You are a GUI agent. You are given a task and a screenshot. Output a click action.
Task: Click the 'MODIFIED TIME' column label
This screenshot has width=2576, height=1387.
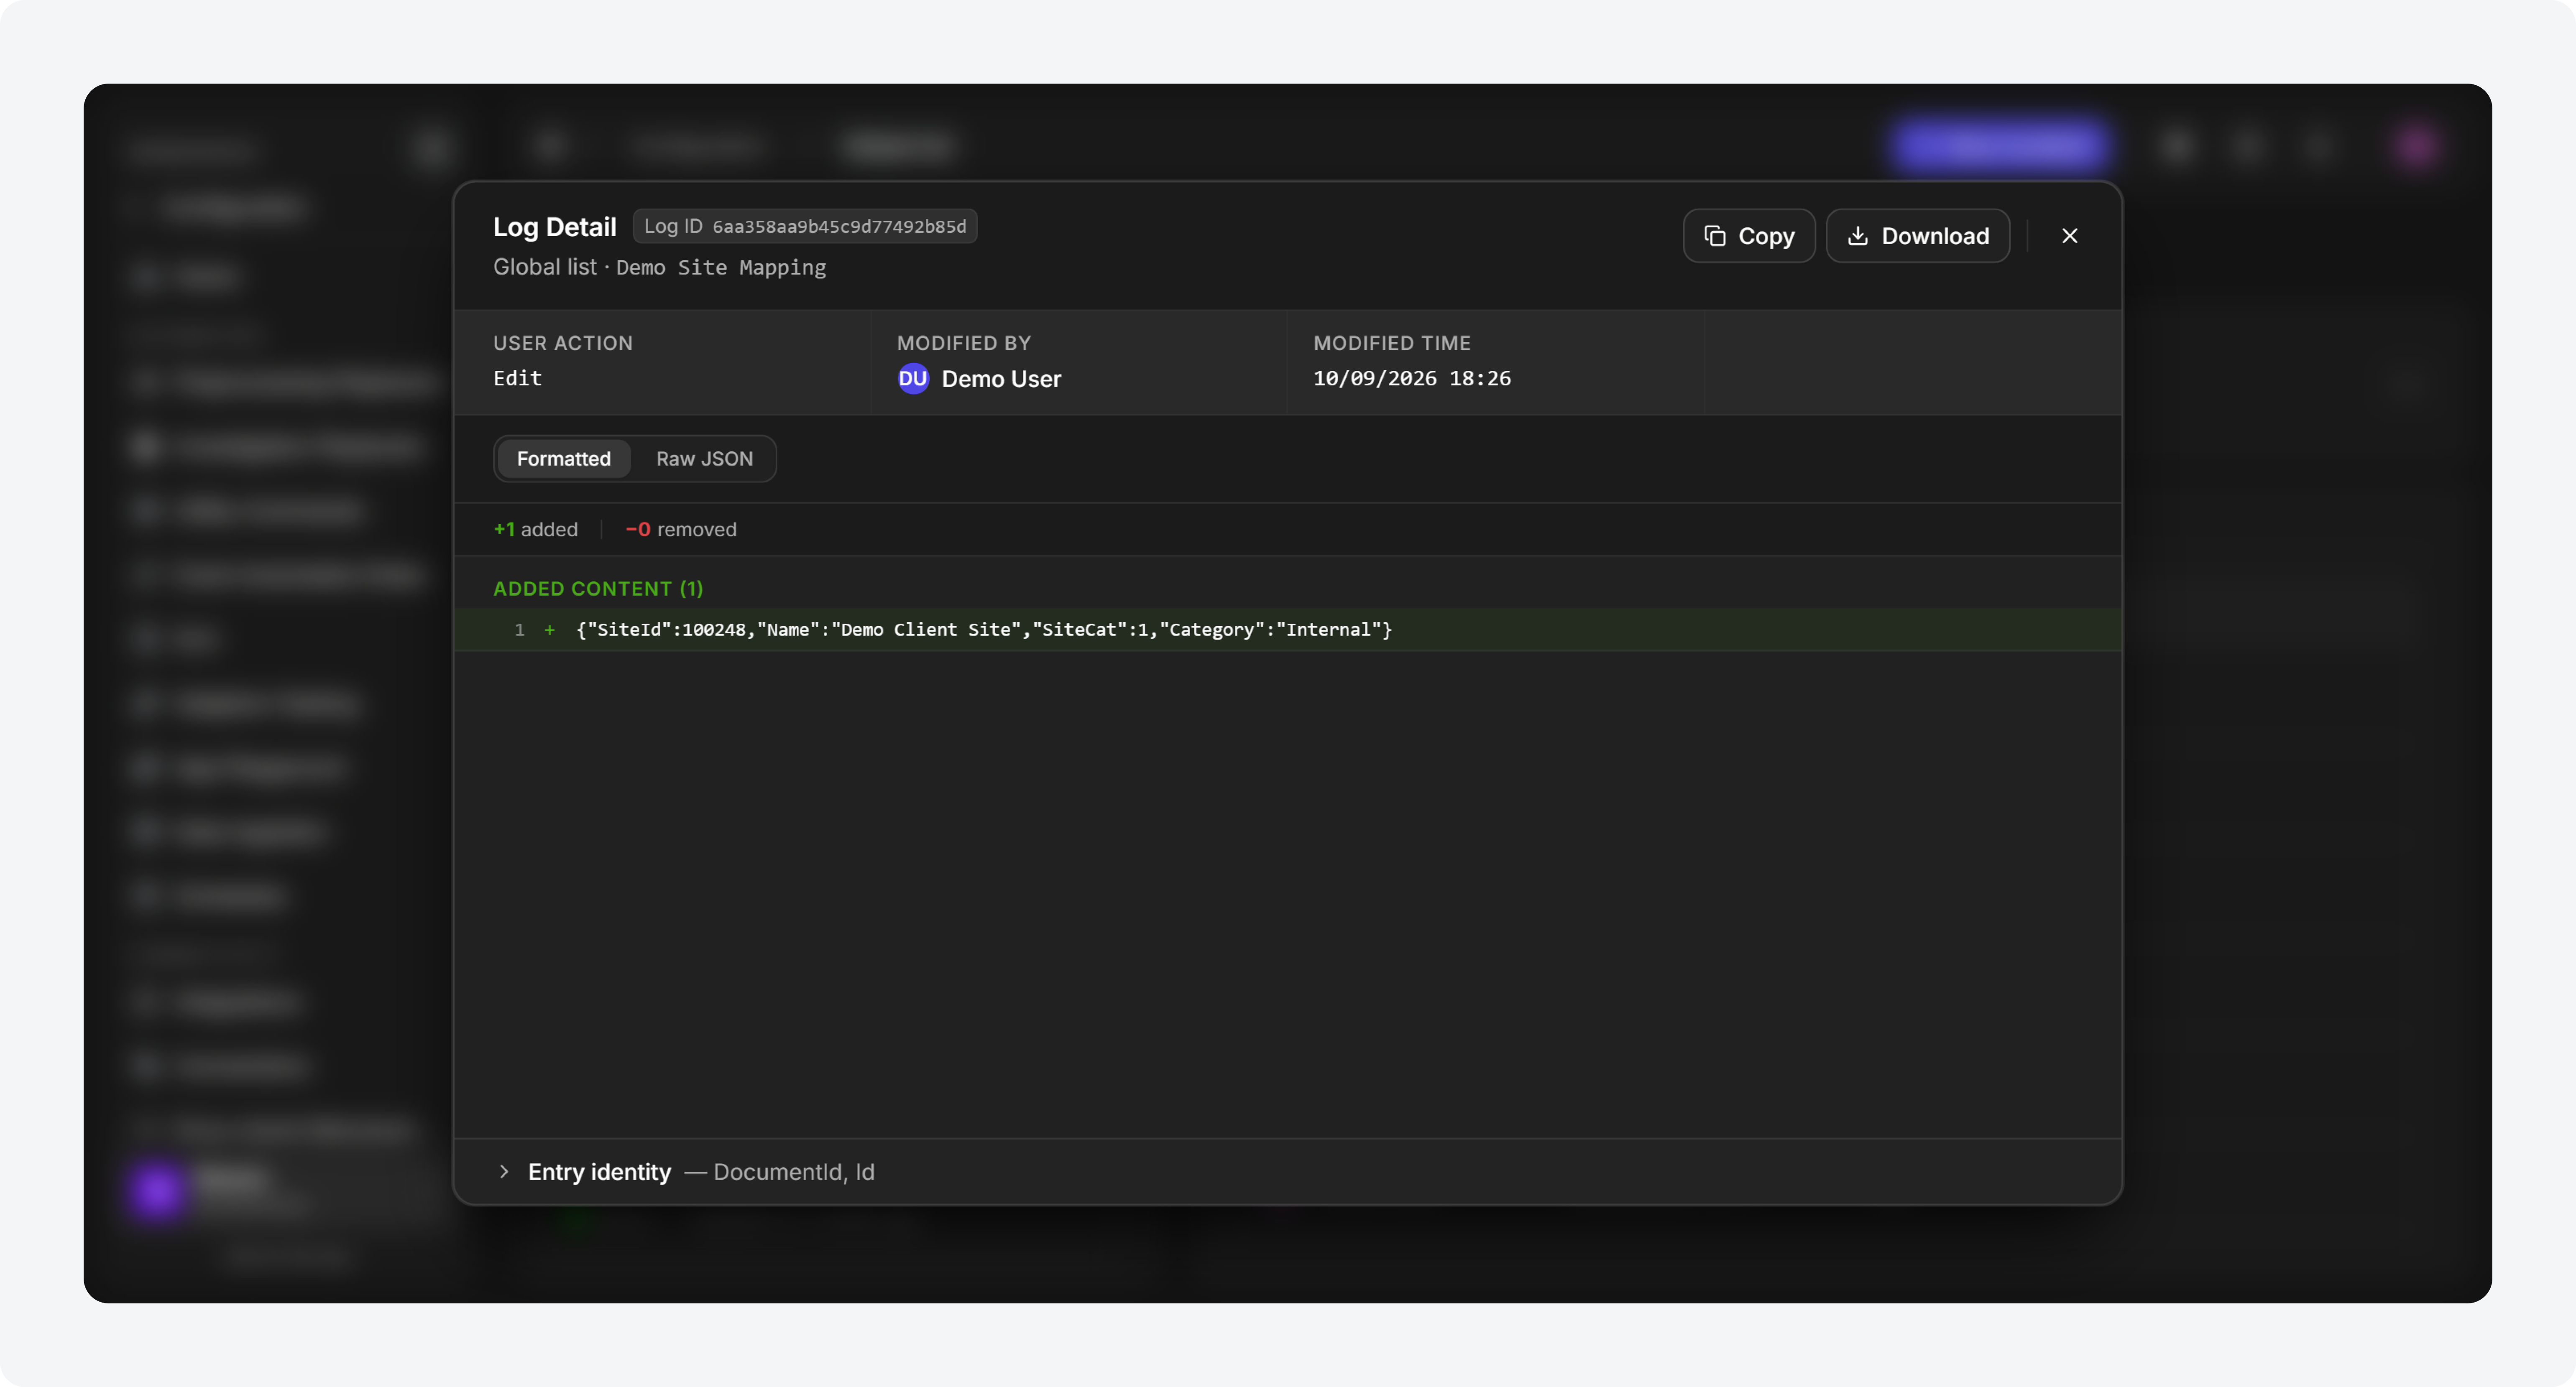pos(1392,343)
